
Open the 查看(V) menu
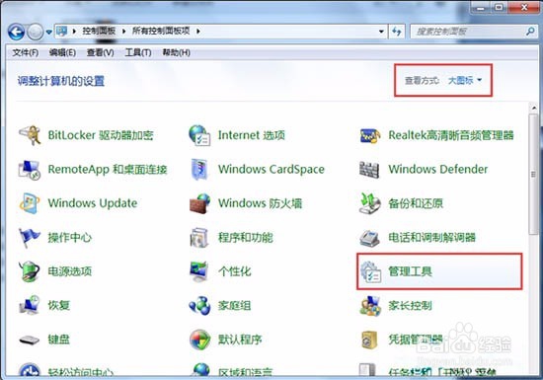tap(100, 52)
